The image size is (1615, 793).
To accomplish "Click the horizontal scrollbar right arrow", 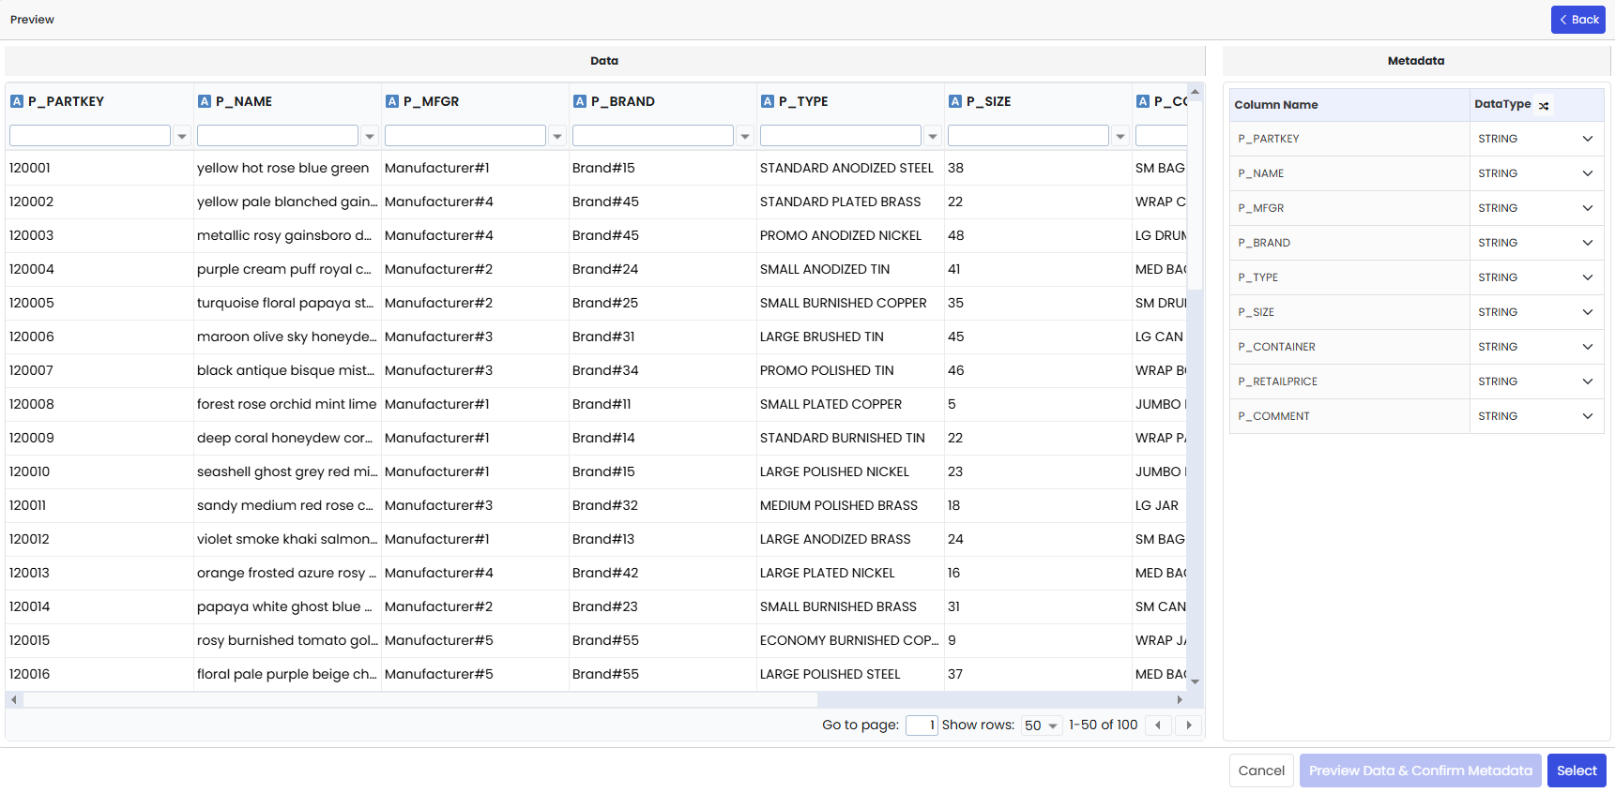I will [x=1180, y=700].
